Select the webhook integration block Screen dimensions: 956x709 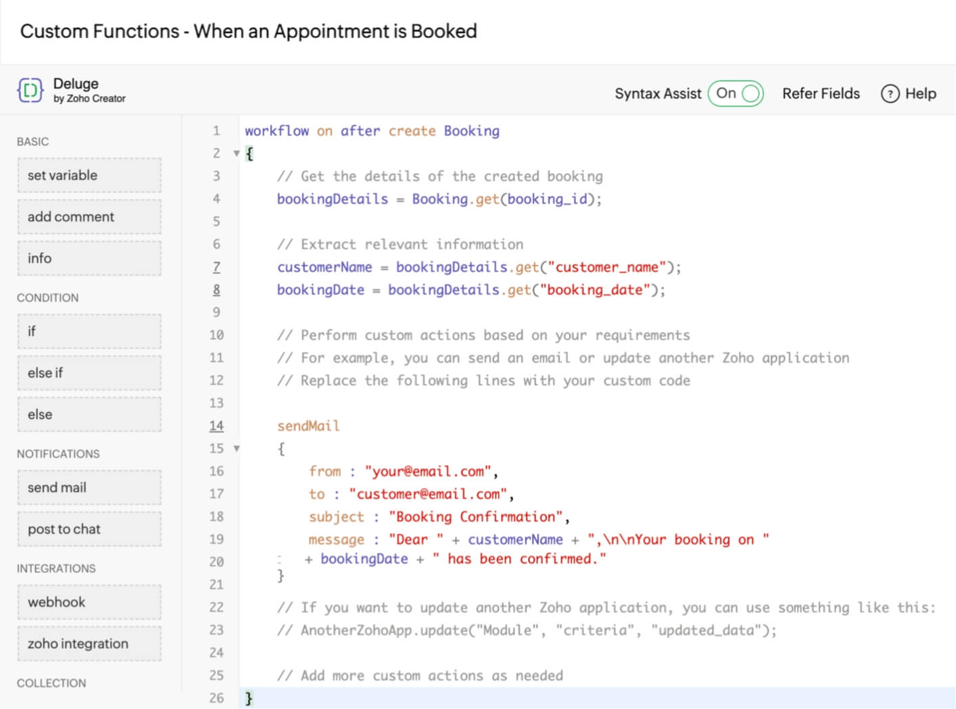89,602
